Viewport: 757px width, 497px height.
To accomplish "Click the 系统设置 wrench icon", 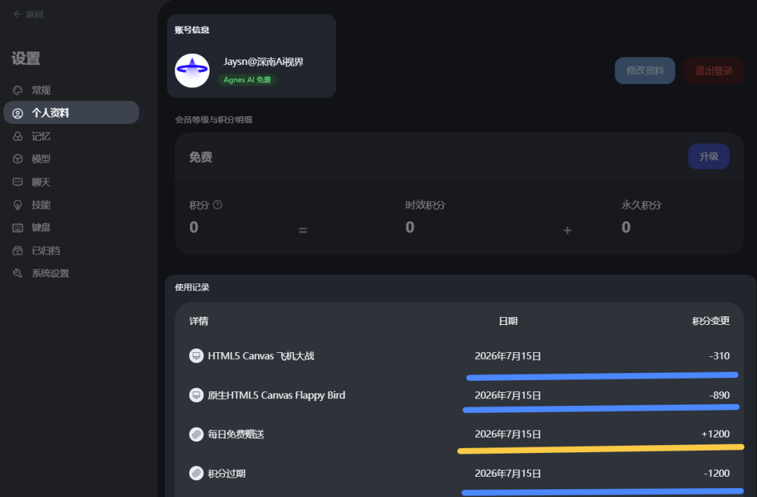I will click(18, 273).
